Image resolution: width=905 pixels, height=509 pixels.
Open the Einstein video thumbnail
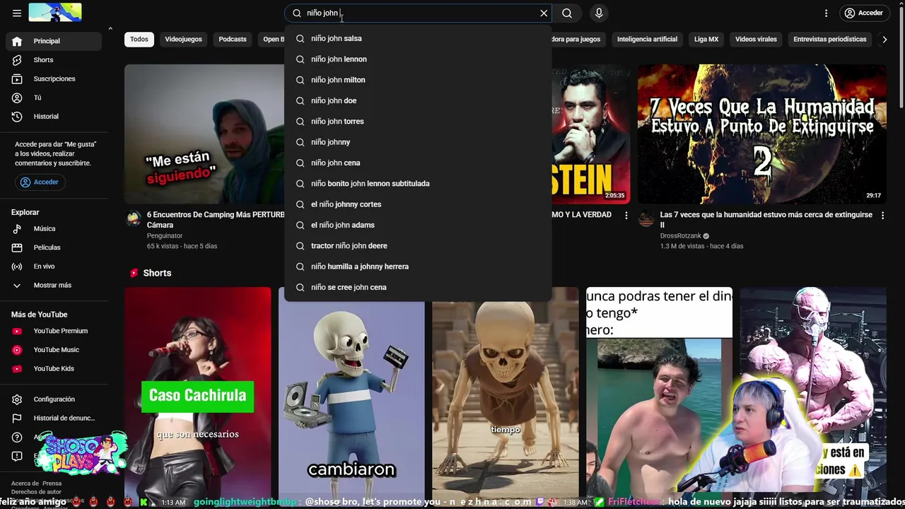[591, 134]
